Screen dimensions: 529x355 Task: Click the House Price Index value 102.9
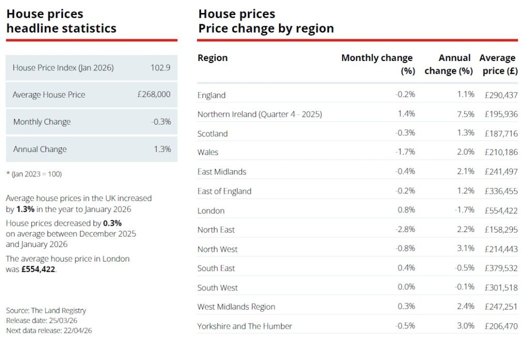pos(160,68)
